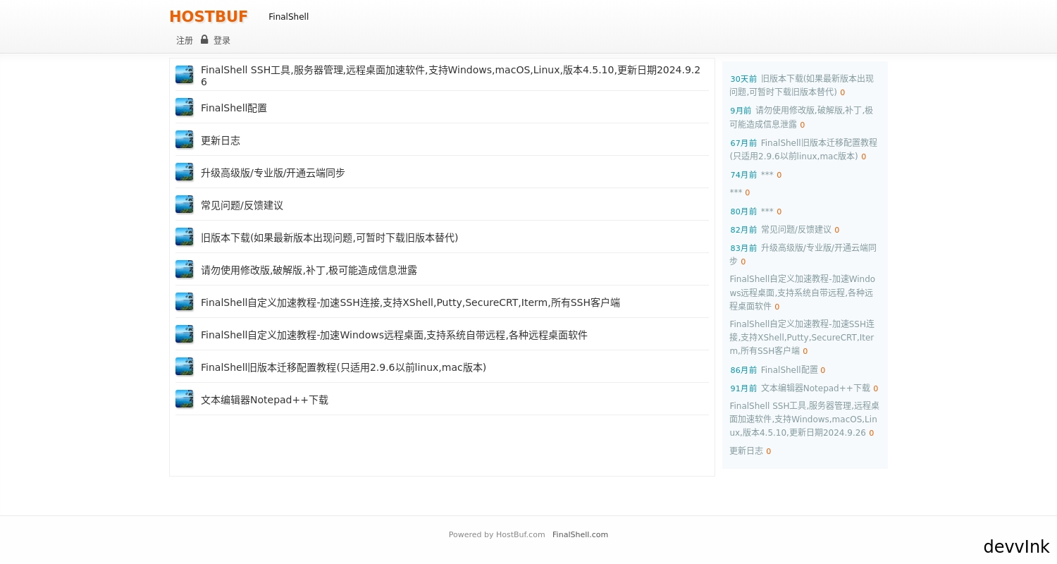Click the thumbnail icon beside 旧版本迁移配置教程
Image resolution: width=1057 pixels, height=564 pixels.
tap(184, 367)
